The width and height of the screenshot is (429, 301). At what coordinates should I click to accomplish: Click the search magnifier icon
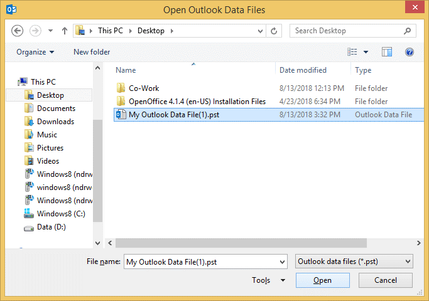coord(407,30)
